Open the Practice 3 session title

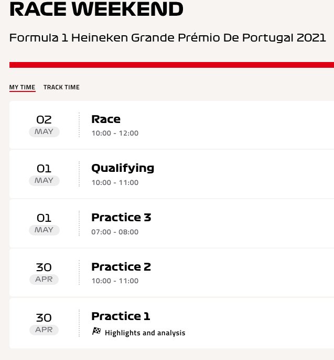121,218
